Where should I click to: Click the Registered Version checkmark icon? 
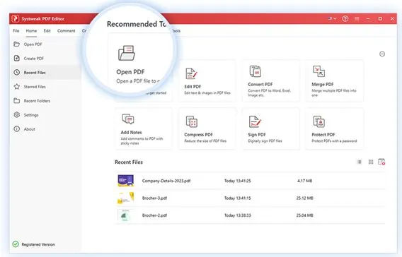(x=16, y=244)
